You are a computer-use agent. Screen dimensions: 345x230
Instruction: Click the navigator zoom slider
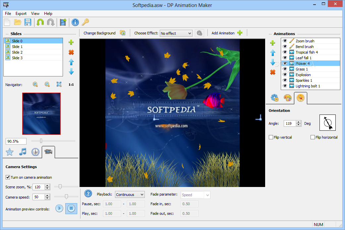pos(53,141)
